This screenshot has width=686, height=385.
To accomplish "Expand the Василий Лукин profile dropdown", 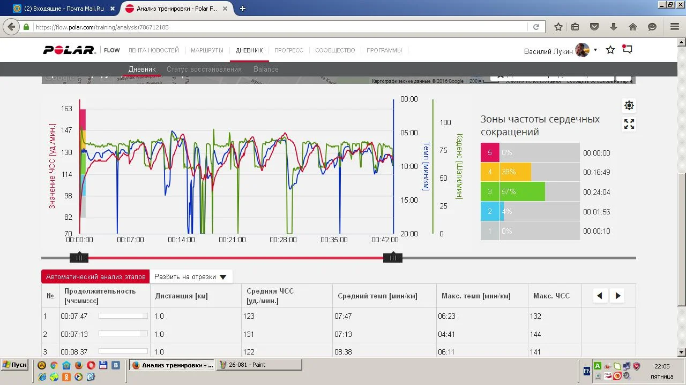I will coord(595,50).
